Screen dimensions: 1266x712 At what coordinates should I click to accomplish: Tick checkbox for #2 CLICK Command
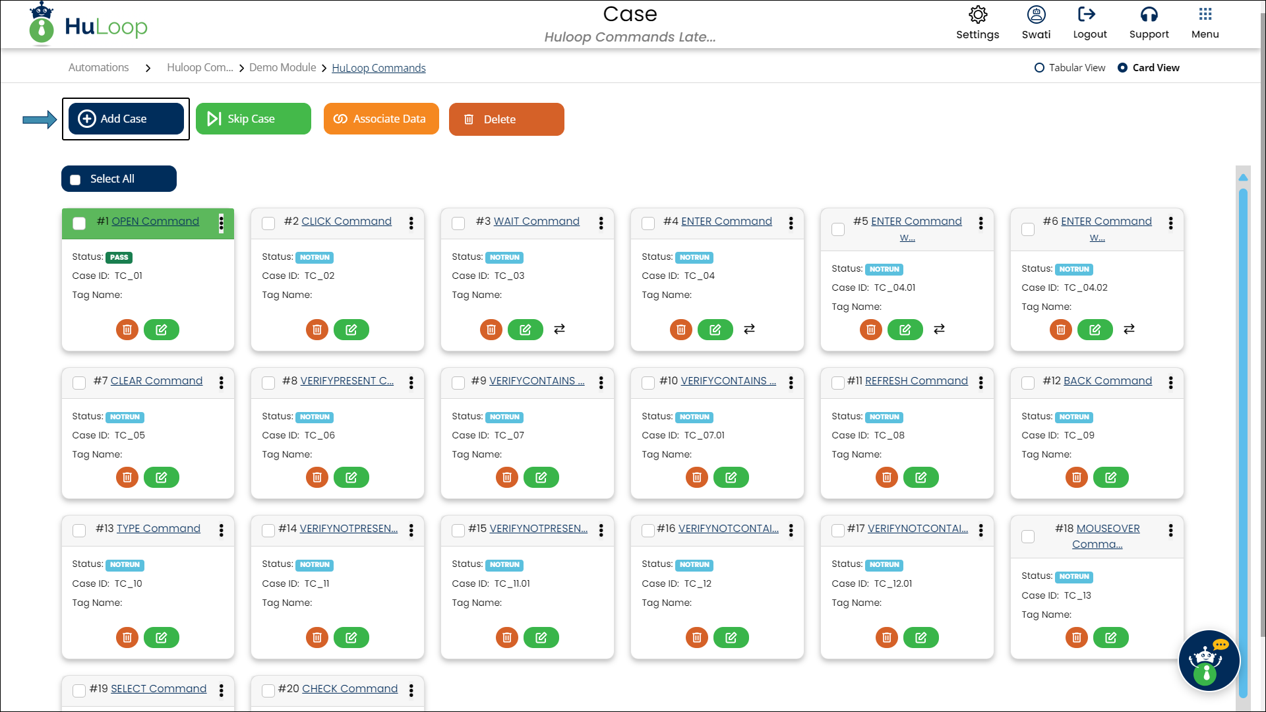(x=268, y=223)
